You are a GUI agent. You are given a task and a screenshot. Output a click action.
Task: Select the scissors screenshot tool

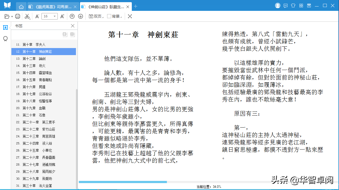coord(27,16)
